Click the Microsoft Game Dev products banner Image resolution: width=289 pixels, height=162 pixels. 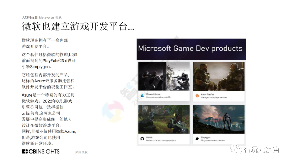[191, 49]
